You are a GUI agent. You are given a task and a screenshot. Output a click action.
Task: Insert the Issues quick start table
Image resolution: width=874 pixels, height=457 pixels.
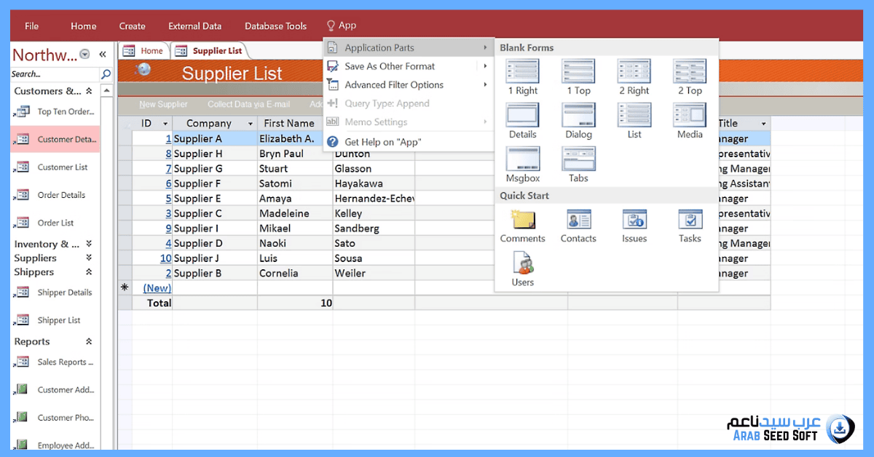[x=634, y=220]
